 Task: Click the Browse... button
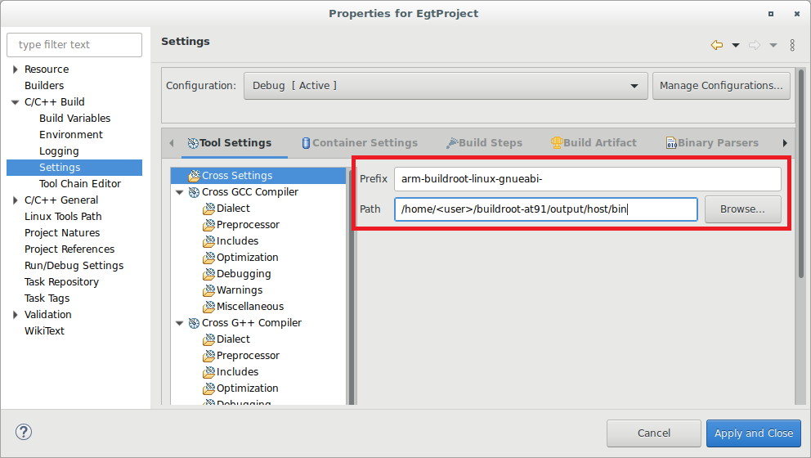[x=742, y=209]
